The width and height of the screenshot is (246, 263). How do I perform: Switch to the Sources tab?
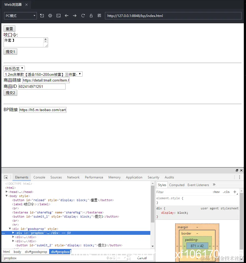tap(56, 177)
